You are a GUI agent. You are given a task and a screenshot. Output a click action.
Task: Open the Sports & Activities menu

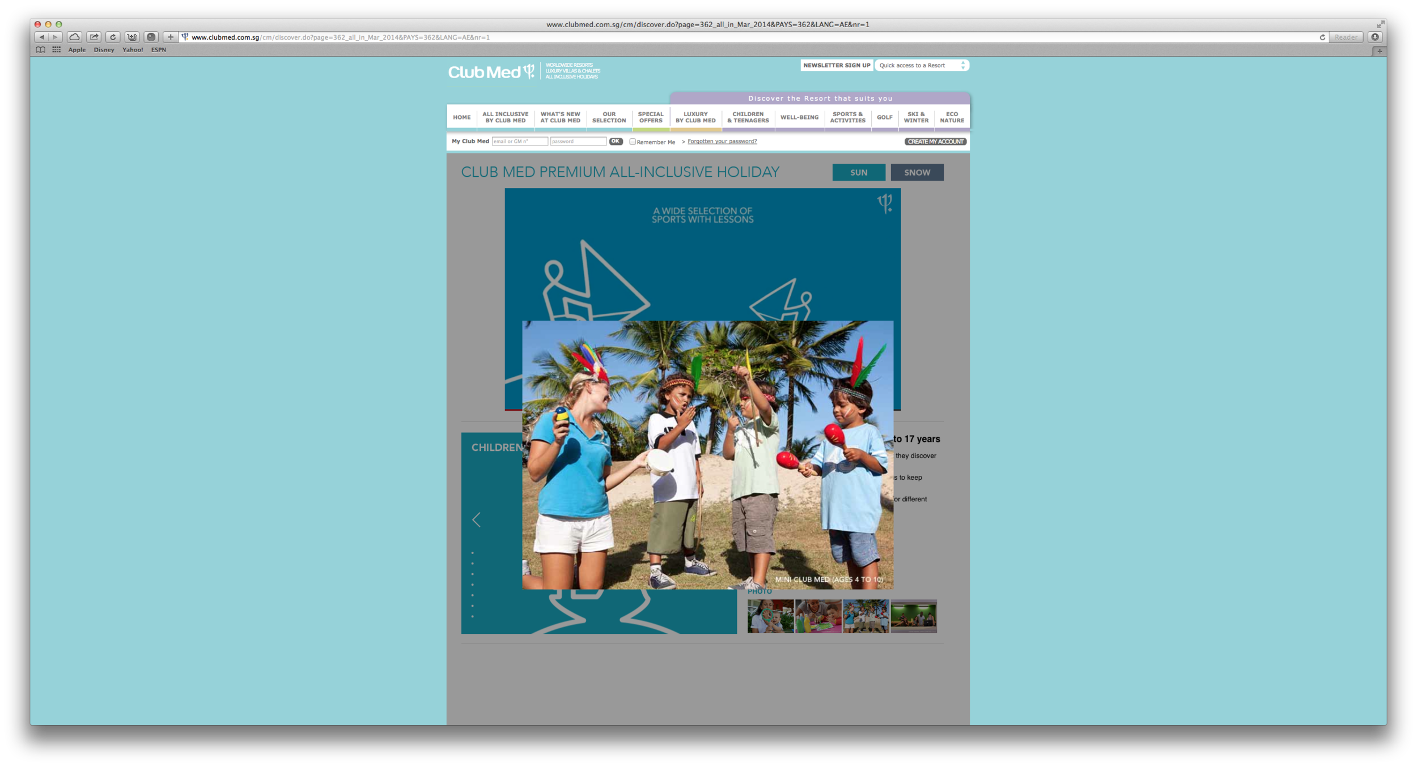click(847, 117)
